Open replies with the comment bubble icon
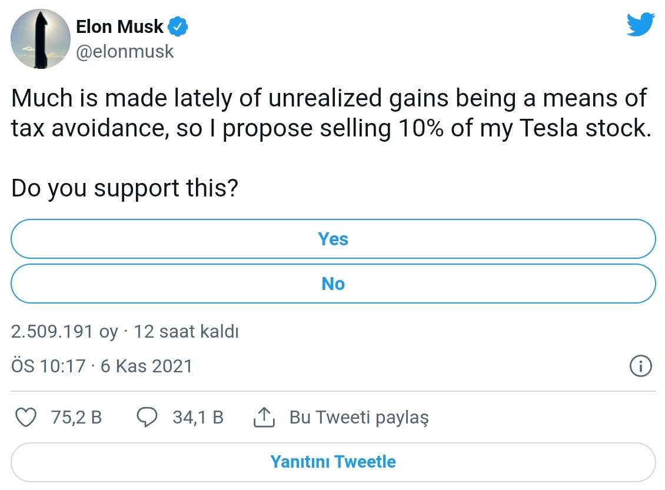The width and height of the screenshot is (665, 490). [x=148, y=417]
